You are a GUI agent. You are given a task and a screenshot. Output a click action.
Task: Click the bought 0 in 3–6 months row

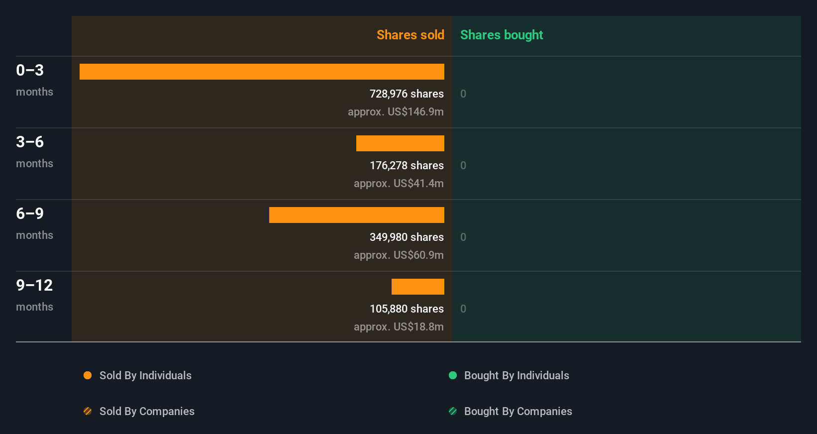(x=463, y=165)
